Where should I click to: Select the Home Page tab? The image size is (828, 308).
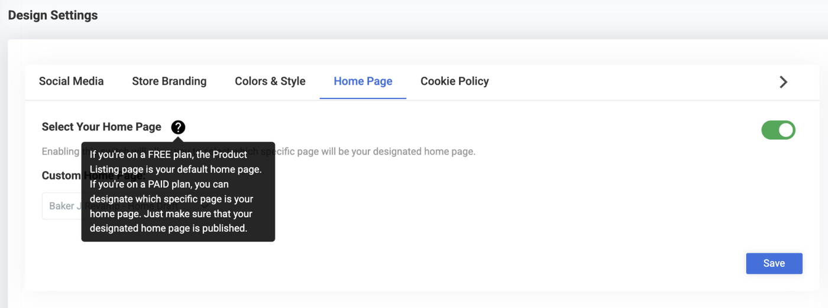tap(363, 81)
